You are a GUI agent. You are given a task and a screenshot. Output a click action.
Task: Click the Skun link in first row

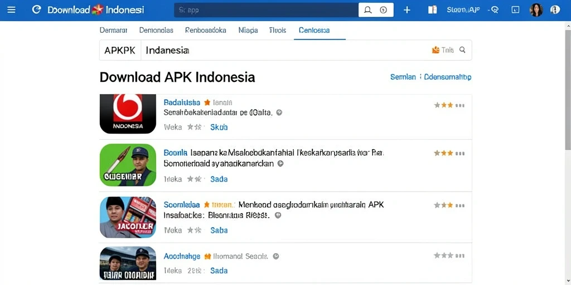click(x=219, y=127)
